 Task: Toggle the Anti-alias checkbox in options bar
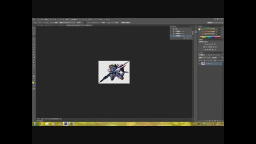(88, 22)
